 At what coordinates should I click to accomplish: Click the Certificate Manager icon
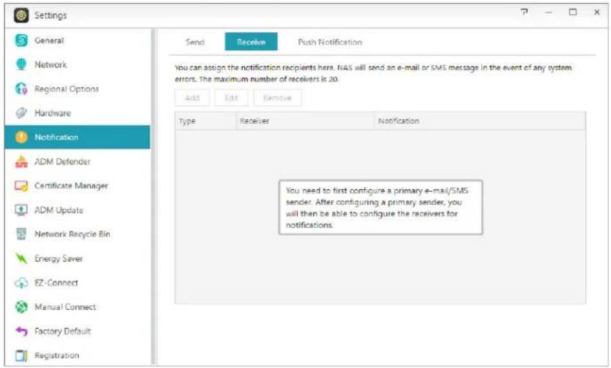[x=21, y=186]
